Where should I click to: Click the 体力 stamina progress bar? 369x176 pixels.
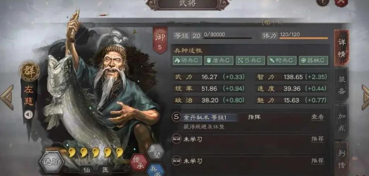[x=304, y=38]
